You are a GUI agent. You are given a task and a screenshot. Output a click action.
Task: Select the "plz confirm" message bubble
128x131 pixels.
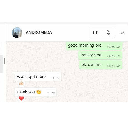click(101, 65)
